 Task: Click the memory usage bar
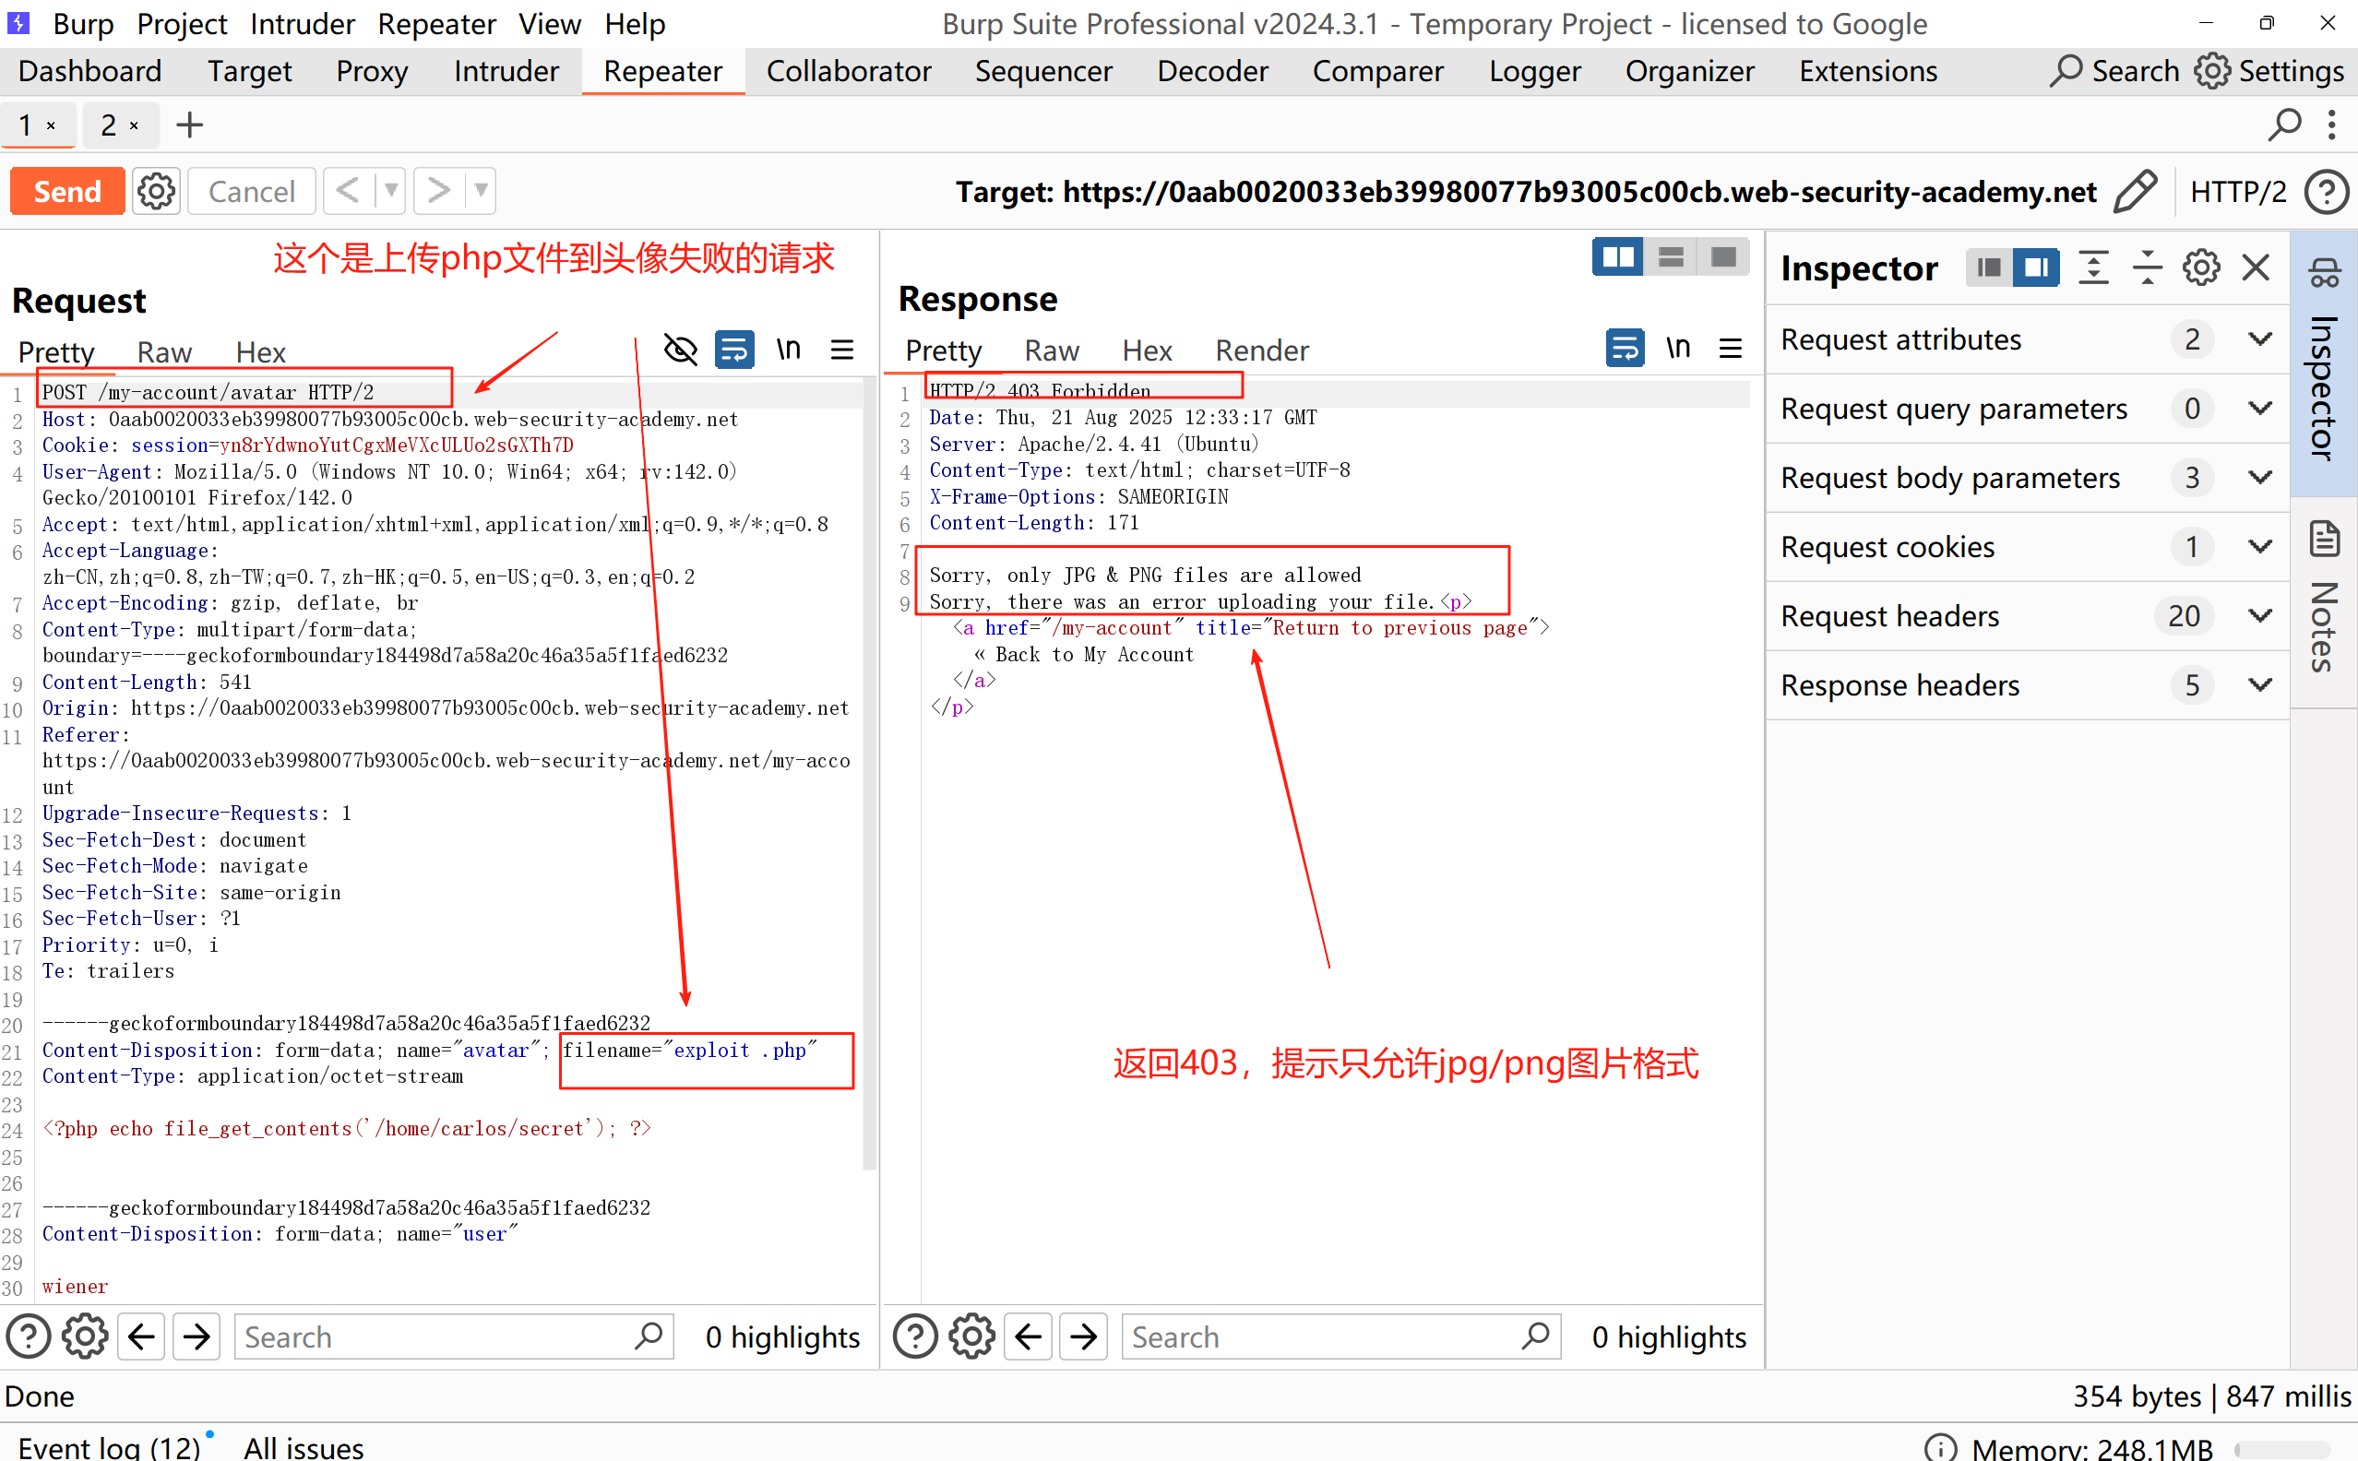pyautogui.click(x=2281, y=1448)
